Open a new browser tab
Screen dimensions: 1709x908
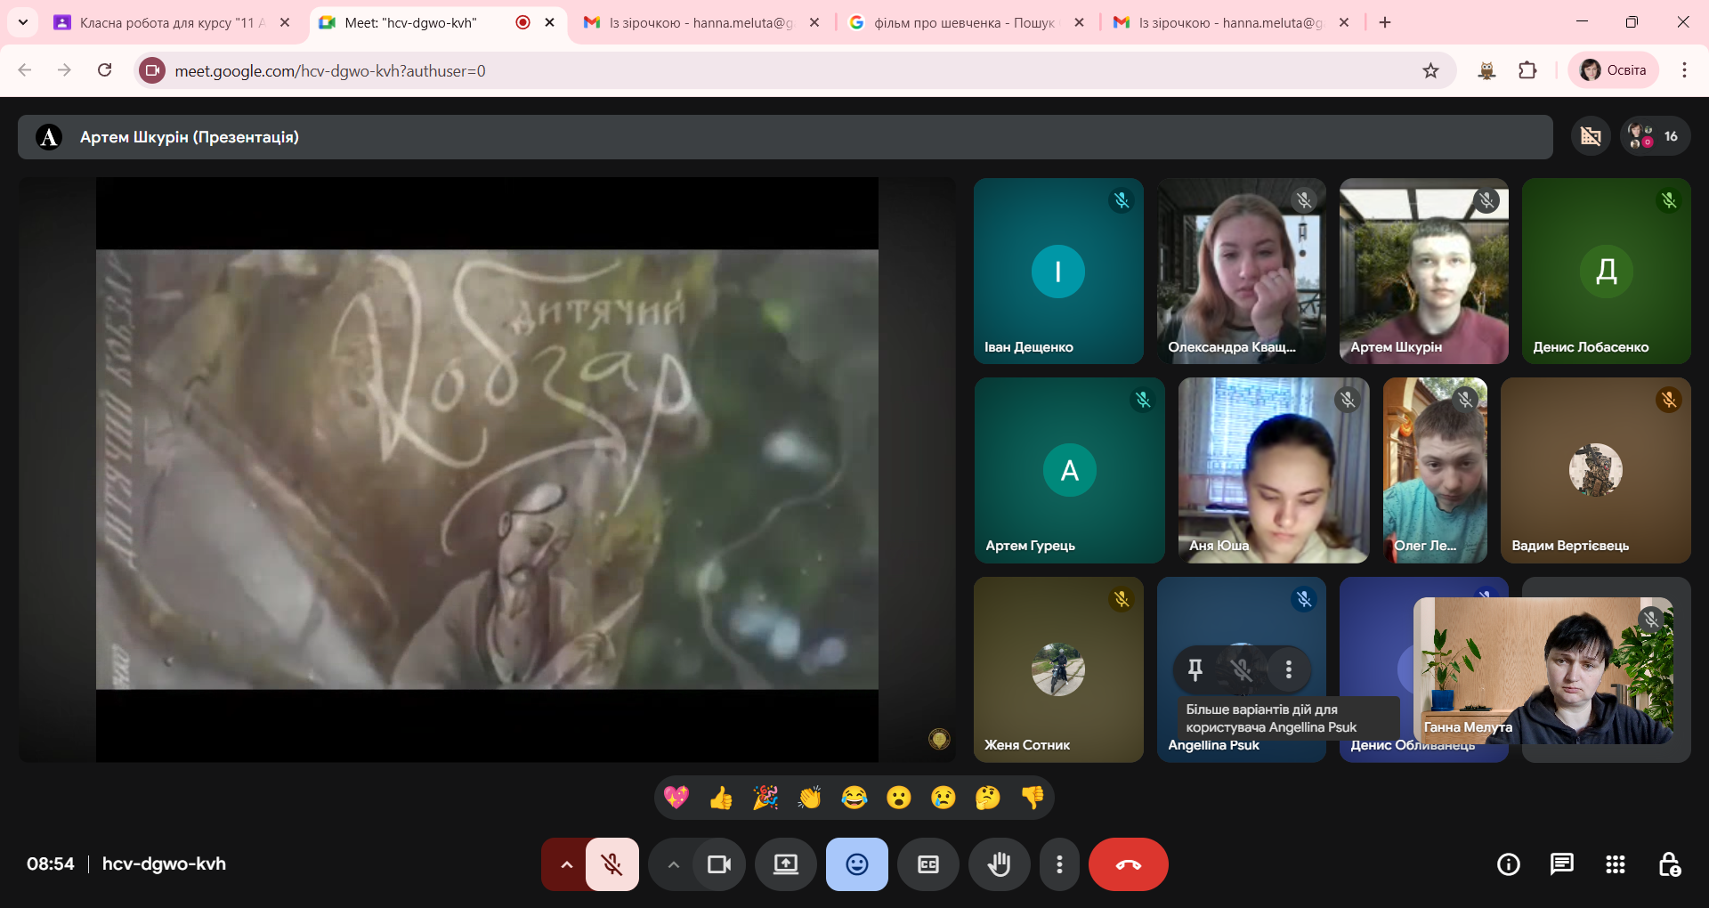(x=1385, y=22)
